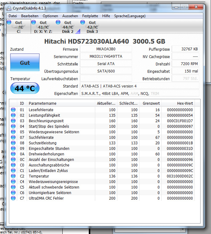Select the Disk 2 status orb
211x234 pixels.
(x=58, y=22)
